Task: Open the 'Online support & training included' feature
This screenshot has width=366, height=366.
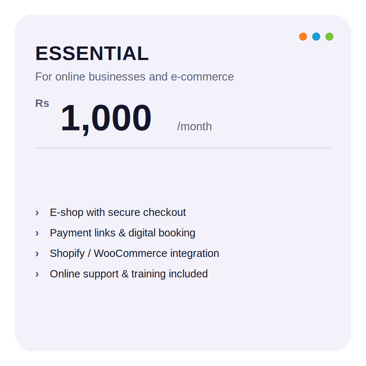Action: pos(128,274)
